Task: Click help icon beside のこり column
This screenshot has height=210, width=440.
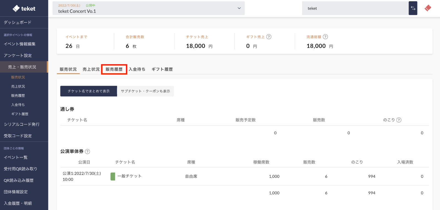Action: (399, 120)
